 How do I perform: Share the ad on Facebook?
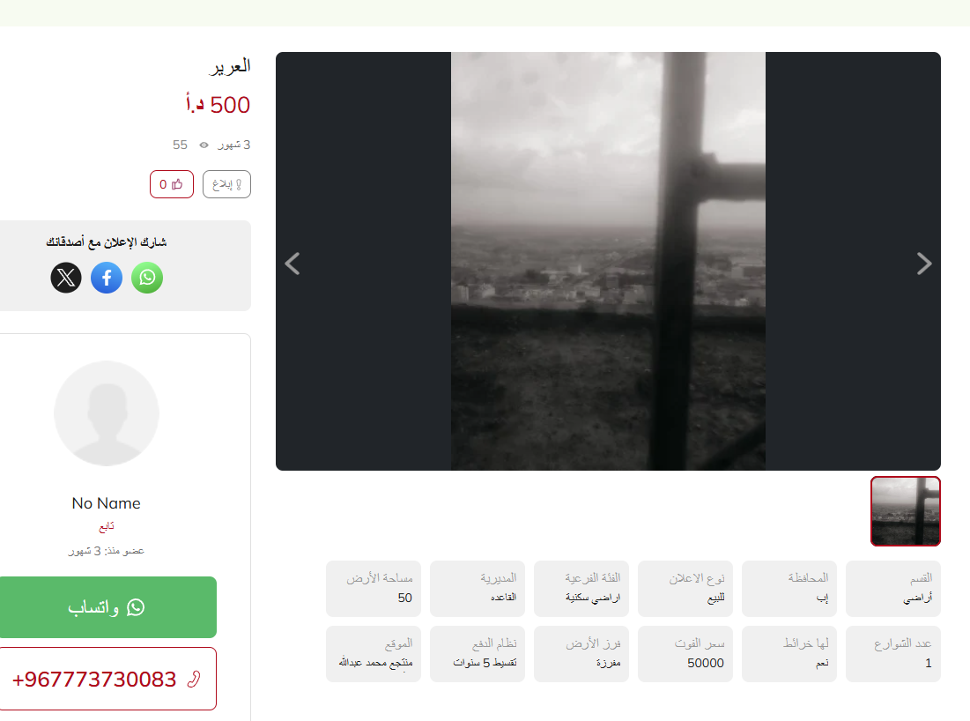[107, 278]
